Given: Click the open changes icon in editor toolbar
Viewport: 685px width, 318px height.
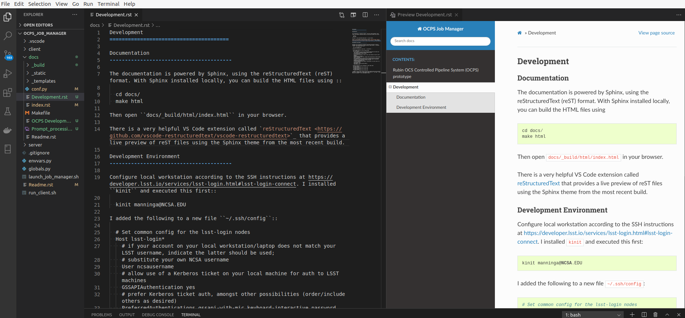Looking at the screenshot, I should tap(342, 15).
